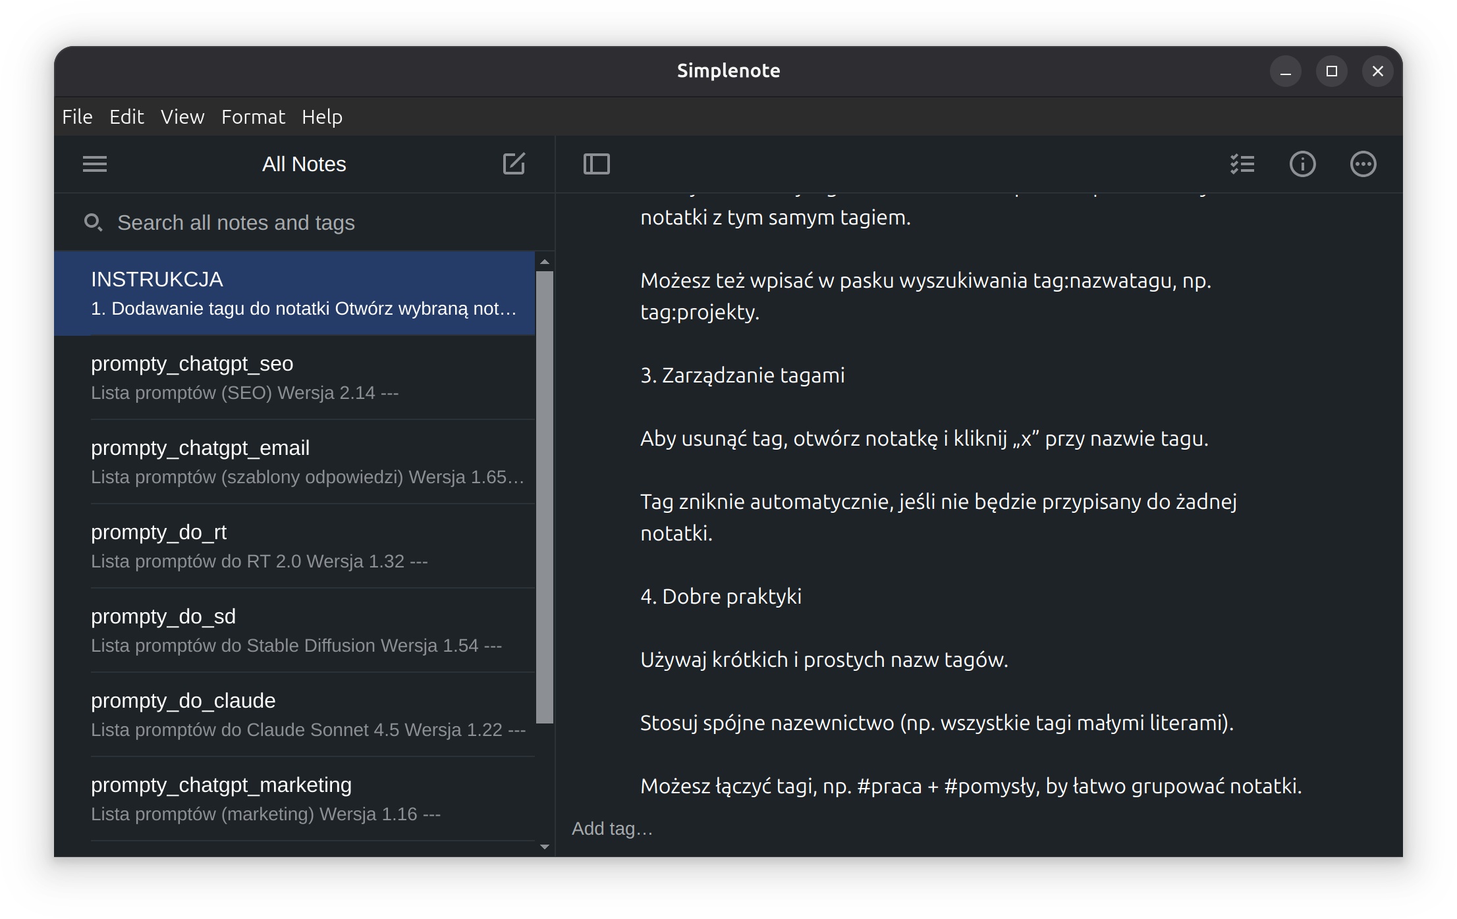Toggle the note list sidebar panel
Screen dimensions: 1457x919
[x=597, y=164]
